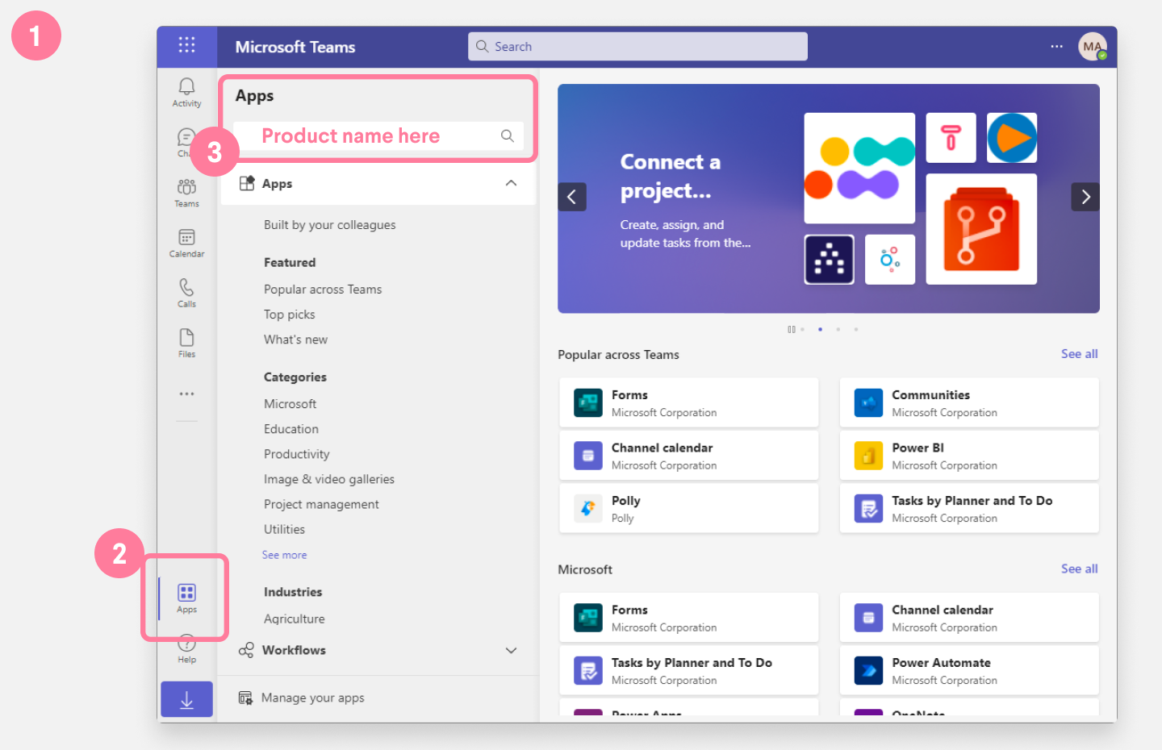Select Top picks under Featured
This screenshot has height=750, width=1162.
289,315
